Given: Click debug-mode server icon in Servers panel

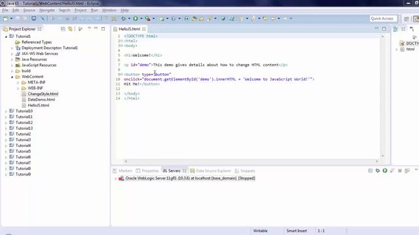Looking at the screenshot, I should click(x=378, y=170).
